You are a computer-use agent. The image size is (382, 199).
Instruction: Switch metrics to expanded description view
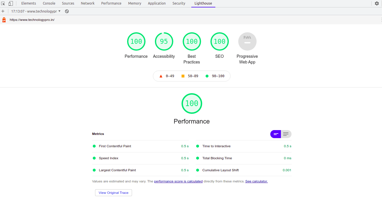(286, 134)
